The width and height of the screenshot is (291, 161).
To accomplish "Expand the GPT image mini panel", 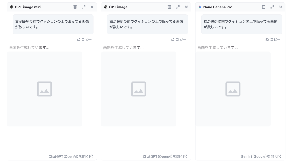I will pos(84,7).
